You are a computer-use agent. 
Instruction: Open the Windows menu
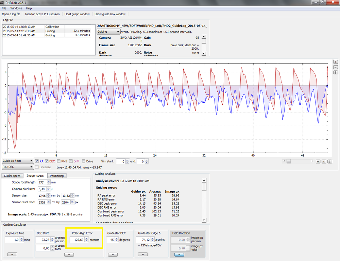[16, 8]
